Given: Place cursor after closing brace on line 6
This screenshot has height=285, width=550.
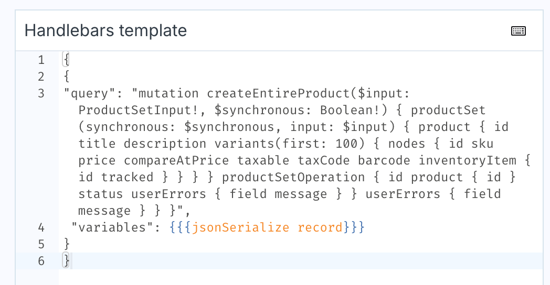Looking at the screenshot, I should pos(71,261).
